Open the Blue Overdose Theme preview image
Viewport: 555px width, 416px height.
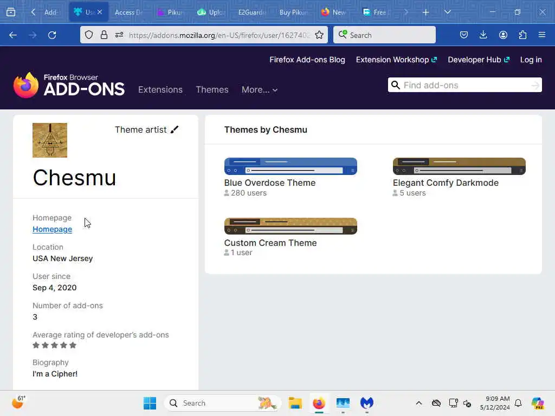(x=291, y=166)
